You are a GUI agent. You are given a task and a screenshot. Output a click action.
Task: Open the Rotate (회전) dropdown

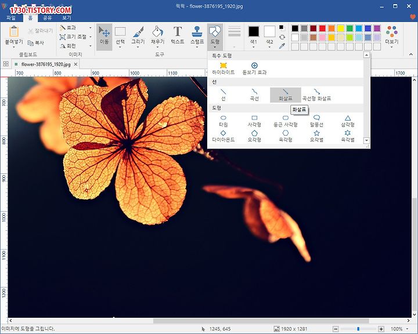(75, 46)
